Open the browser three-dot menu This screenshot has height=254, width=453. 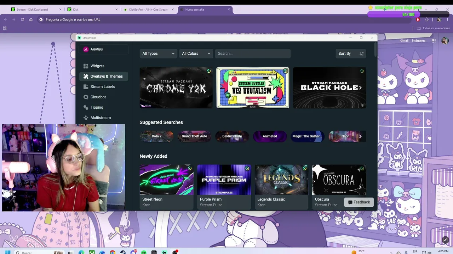[x=448, y=19]
